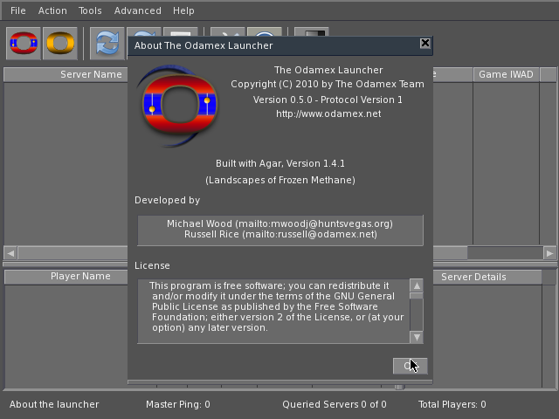
Task: Open the Action menu
Action: coord(52,10)
